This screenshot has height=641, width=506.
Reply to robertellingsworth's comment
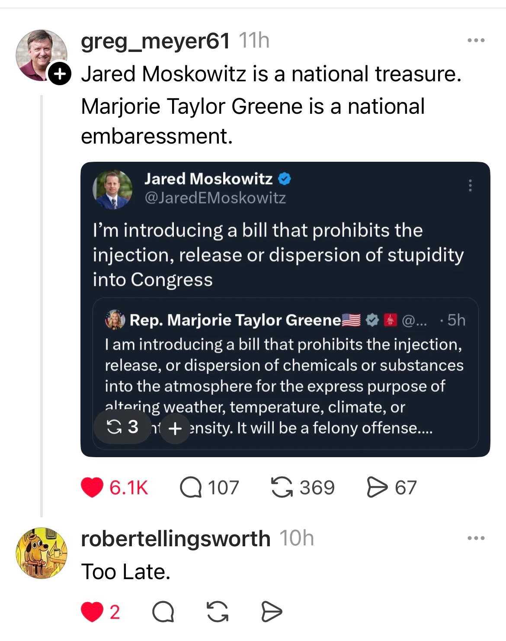(x=163, y=612)
